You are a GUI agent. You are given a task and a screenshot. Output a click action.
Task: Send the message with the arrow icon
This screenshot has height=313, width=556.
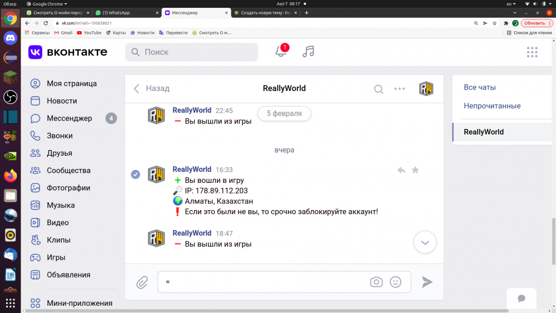[x=427, y=282]
